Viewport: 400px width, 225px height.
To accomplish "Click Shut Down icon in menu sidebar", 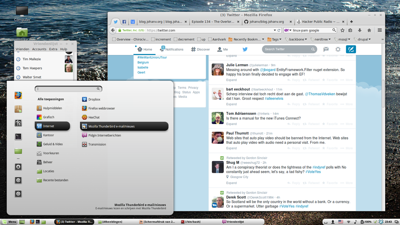I will (18, 194).
